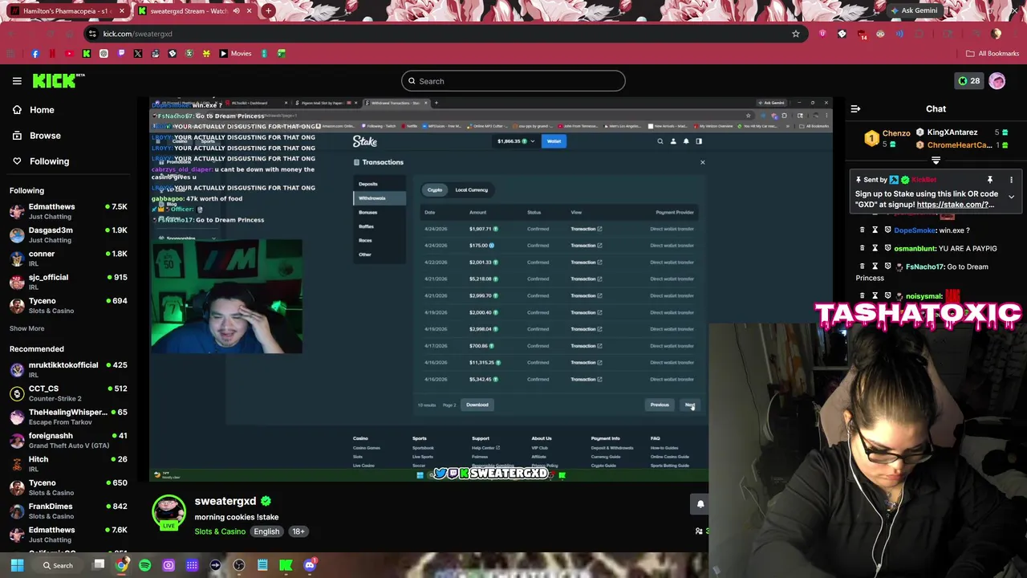
Task: Open Dasgasd3m channel in Following
Action: coord(68,234)
